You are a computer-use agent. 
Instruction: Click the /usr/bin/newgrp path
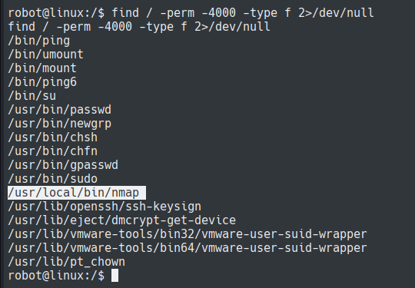59,124
